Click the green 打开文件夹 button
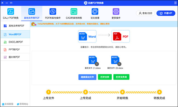The height and width of the screenshot is (107, 178). [x=121, y=77]
